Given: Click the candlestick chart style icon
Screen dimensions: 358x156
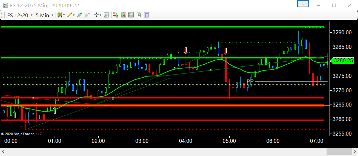Looking at the screenshot, I should pyautogui.click(x=60, y=15).
